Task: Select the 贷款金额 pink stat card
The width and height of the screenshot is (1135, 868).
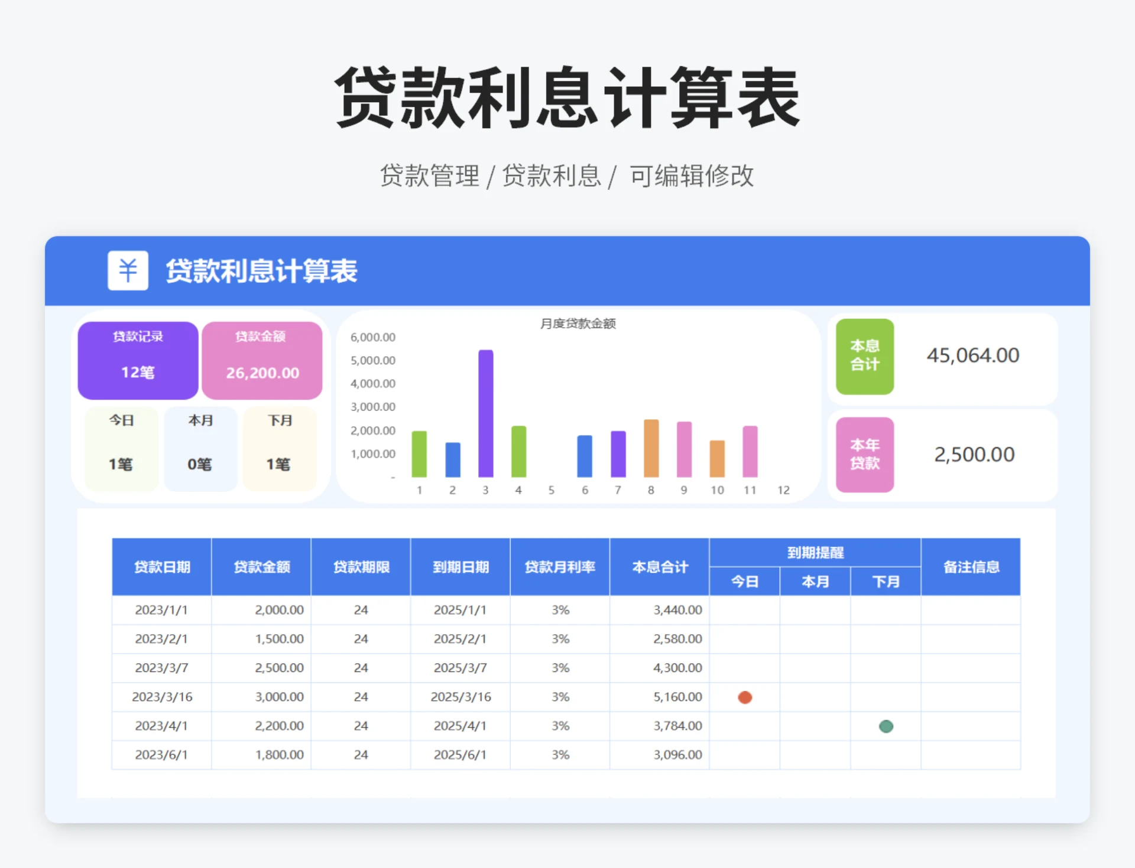Action: (262, 359)
